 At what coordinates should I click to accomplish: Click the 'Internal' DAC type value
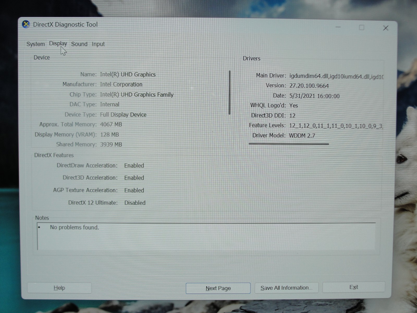coord(110,105)
